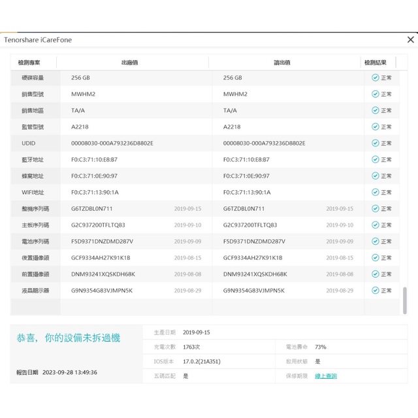Click the WiFi地址 result check icon
Image resolution: width=418 pixels, height=418 pixels.
375,192
